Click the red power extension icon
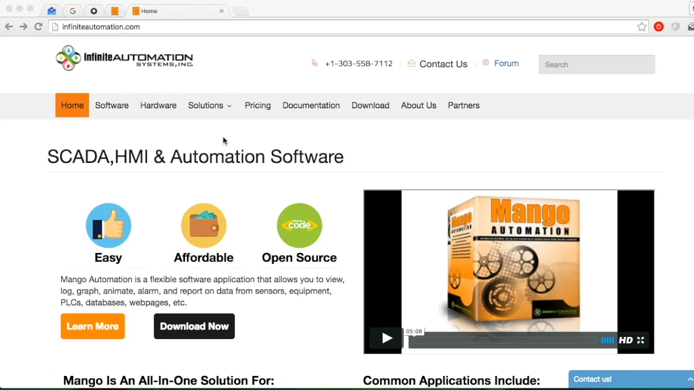Viewport: 694px width, 390px height. click(659, 27)
